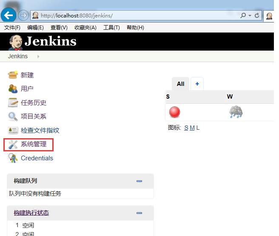
Task: Open the 任务历史 link
Action: [x=34, y=102]
